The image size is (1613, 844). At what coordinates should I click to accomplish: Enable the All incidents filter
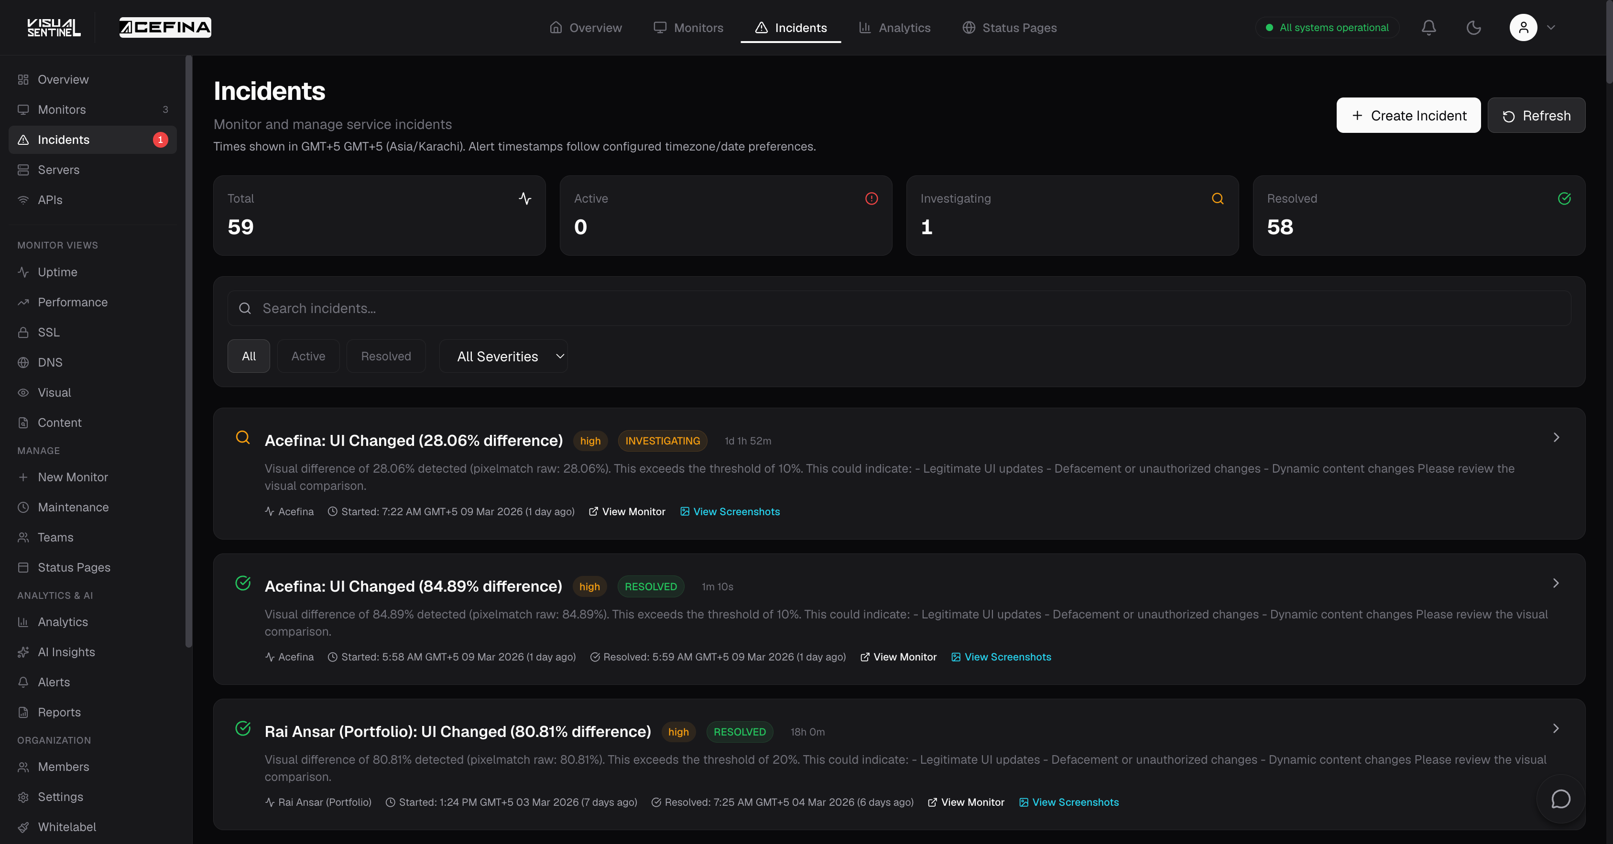[x=249, y=356]
